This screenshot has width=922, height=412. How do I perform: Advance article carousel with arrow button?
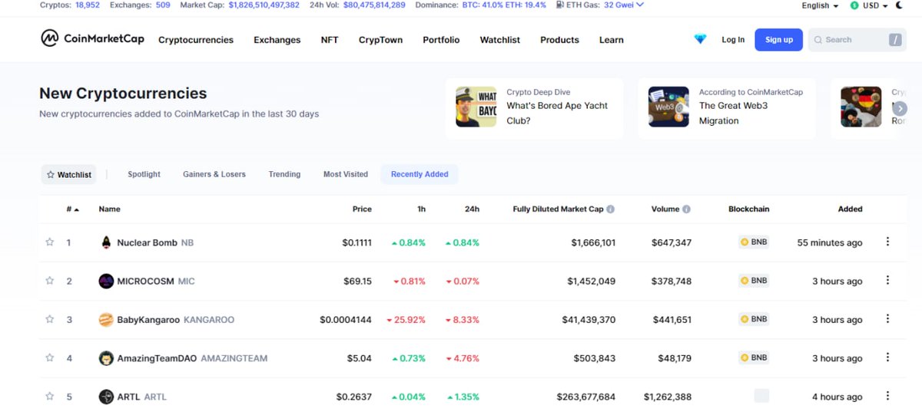click(900, 108)
